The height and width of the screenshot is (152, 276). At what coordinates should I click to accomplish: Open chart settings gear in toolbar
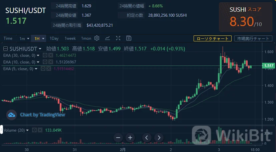pos(97,38)
